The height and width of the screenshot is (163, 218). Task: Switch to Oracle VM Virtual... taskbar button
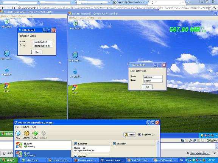[112, 160]
